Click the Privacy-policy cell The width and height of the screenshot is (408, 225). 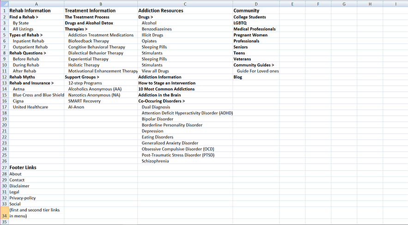click(x=23, y=198)
